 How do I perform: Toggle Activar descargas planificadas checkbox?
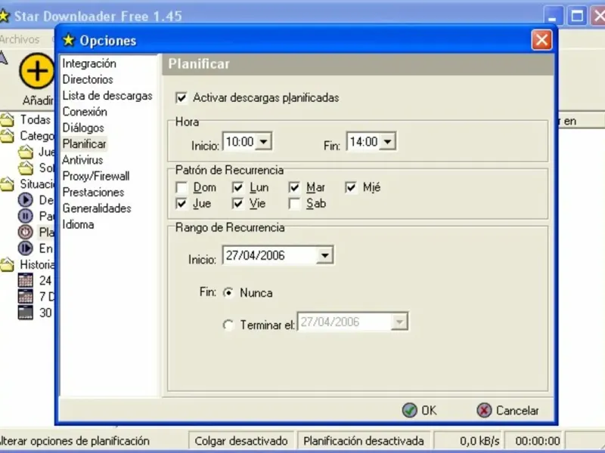181,98
